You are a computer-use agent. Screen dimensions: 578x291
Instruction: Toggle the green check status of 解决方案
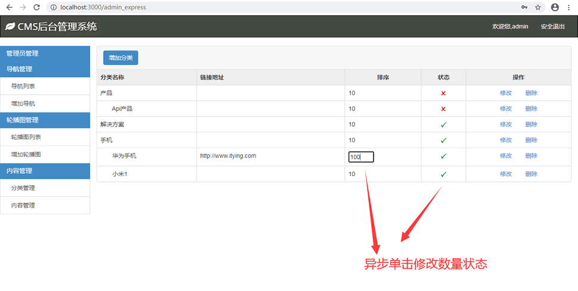443,124
